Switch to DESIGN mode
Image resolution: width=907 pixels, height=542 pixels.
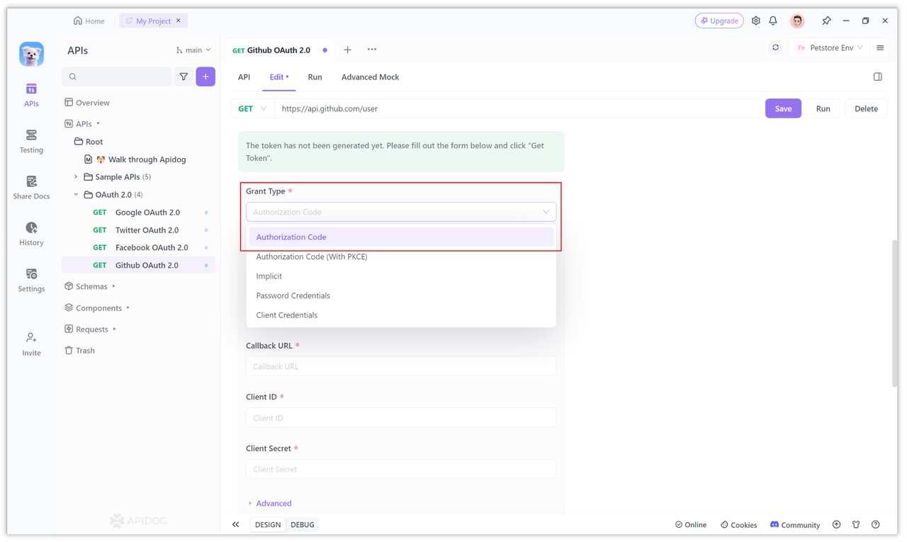point(268,524)
